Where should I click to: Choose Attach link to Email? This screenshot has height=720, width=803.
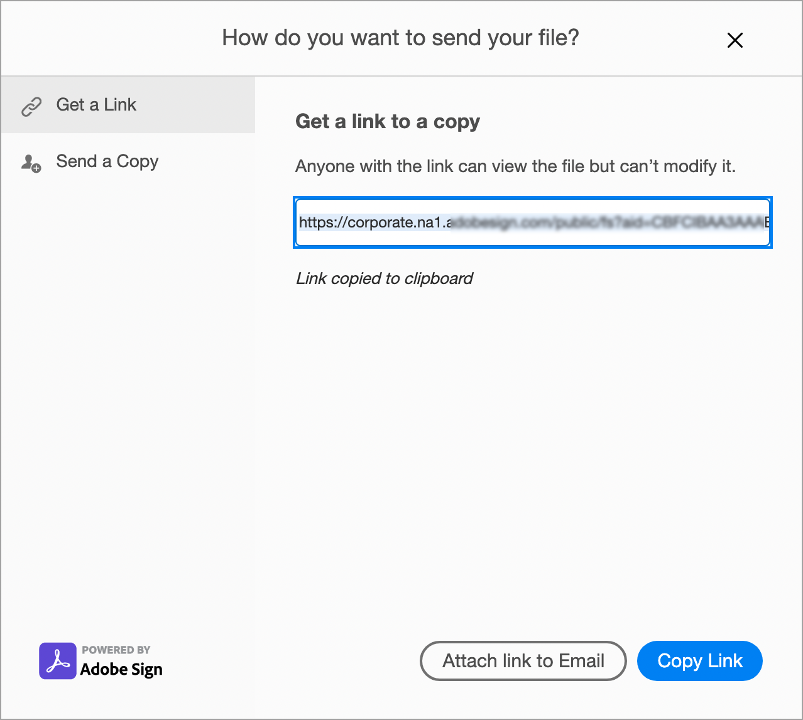523,661
